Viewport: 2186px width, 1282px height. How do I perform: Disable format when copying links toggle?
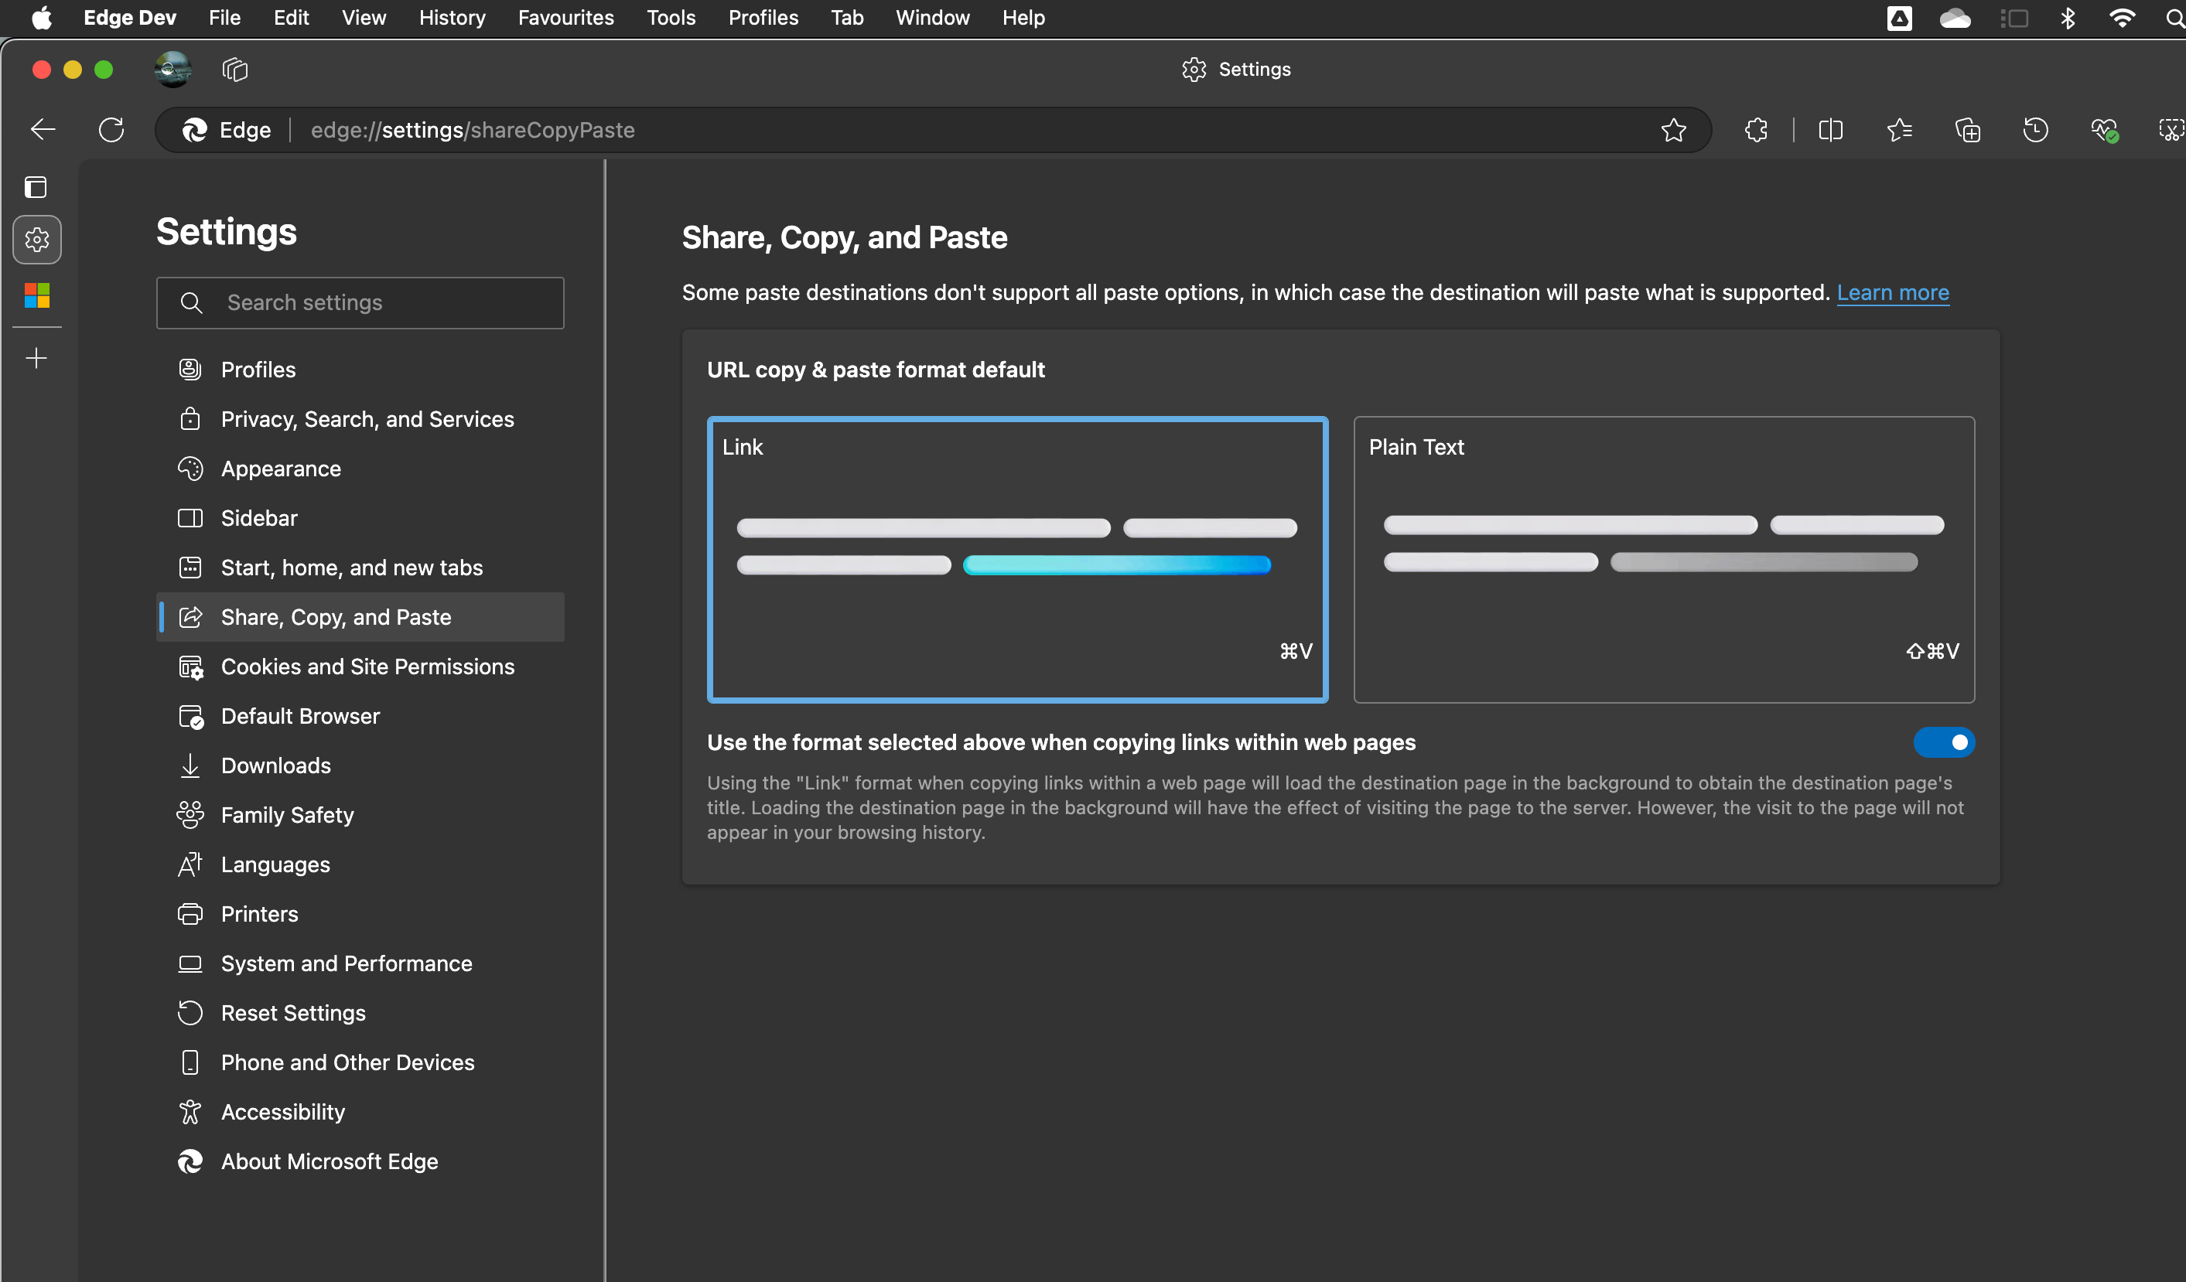click(1943, 742)
